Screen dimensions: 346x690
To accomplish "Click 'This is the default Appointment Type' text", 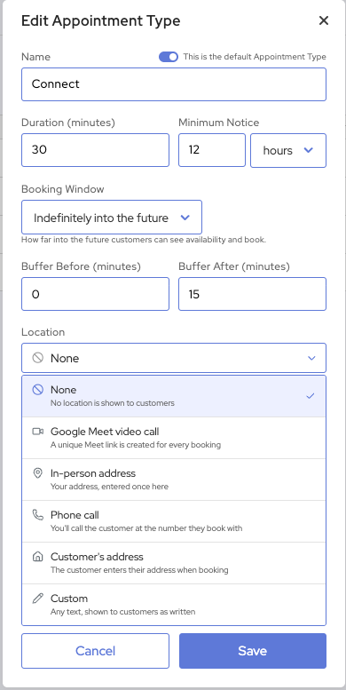I will tap(255, 57).
